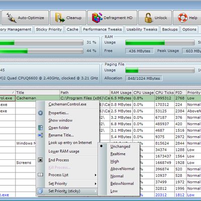
Task: Click the 6.8 MBytes RAM Usage cell
Action: (121, 124)
